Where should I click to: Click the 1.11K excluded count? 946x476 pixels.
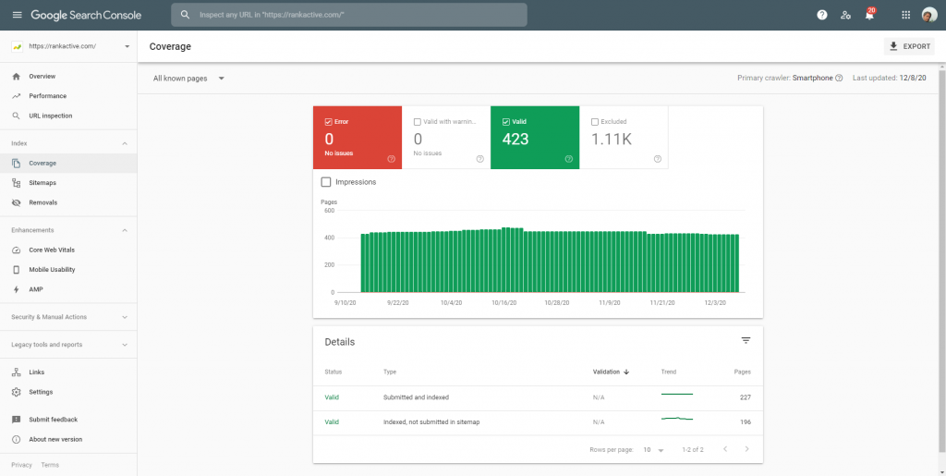612,140
